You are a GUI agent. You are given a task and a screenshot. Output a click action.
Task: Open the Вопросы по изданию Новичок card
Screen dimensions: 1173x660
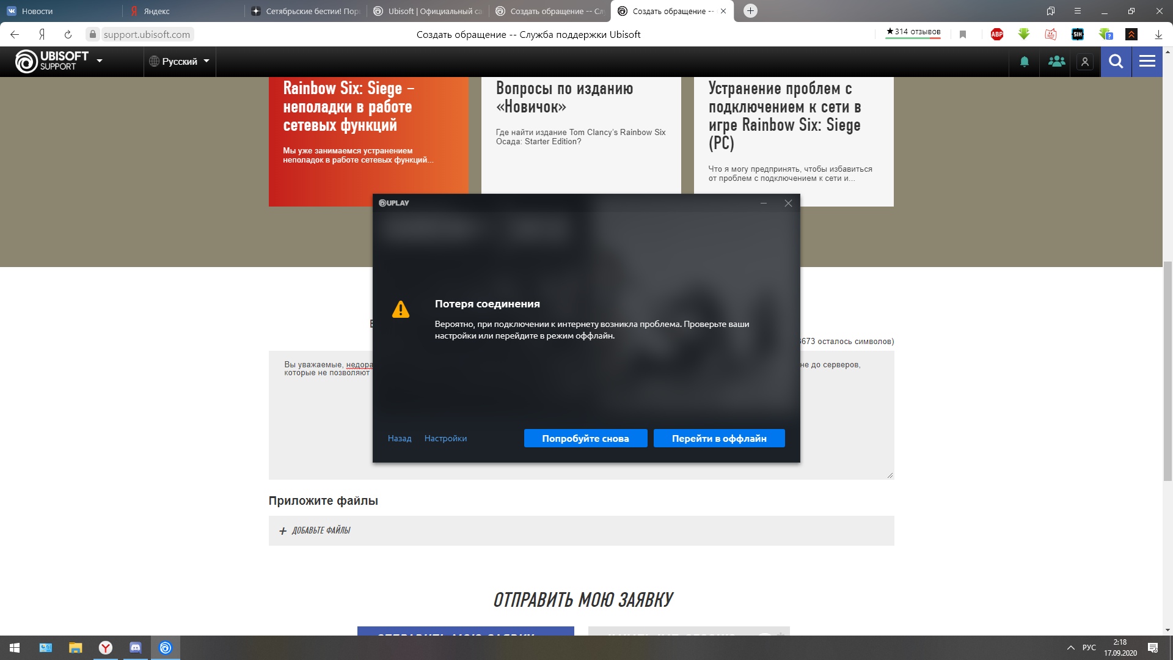click(x=581, y=136)
